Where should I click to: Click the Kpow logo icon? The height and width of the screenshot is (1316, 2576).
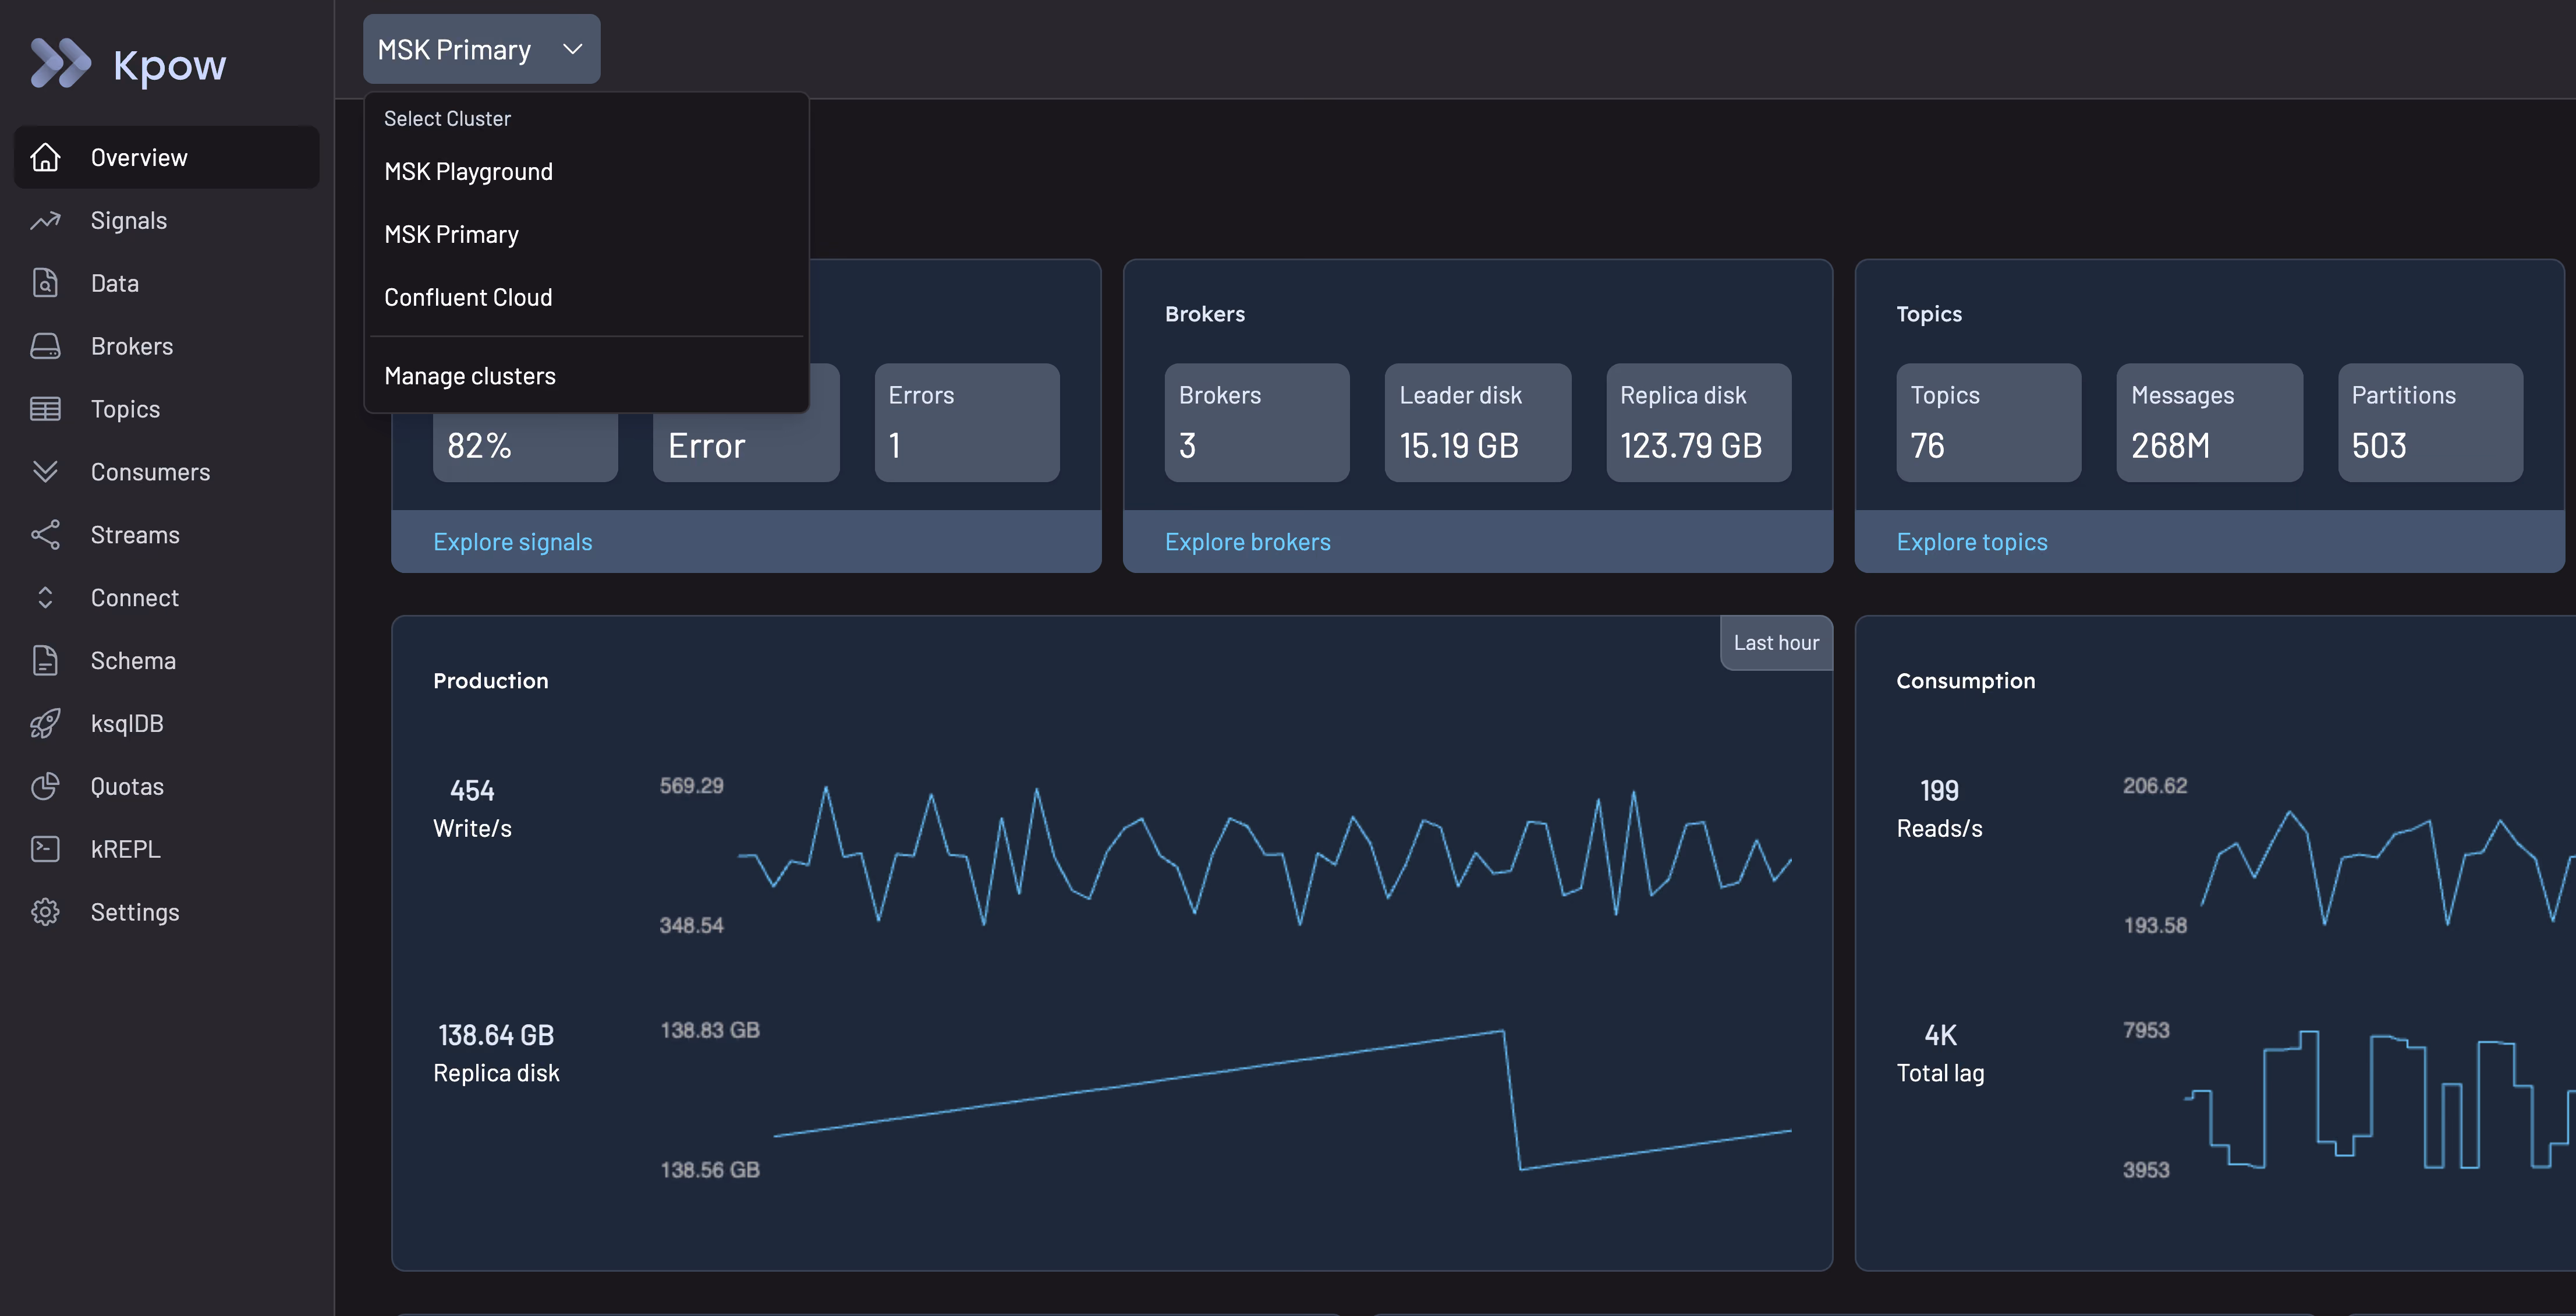point(60,64)
